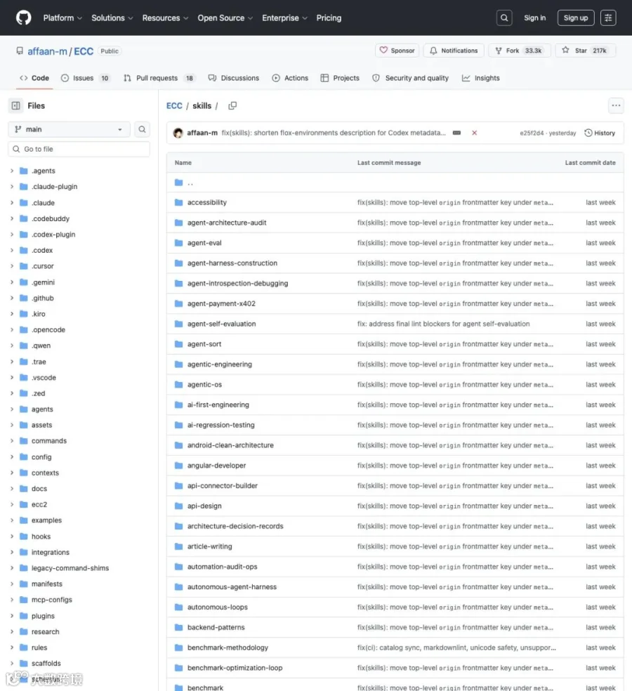Screen dimensions: 632x691
Task: Open ECC repository name link
Action: [x=84, y=51]
